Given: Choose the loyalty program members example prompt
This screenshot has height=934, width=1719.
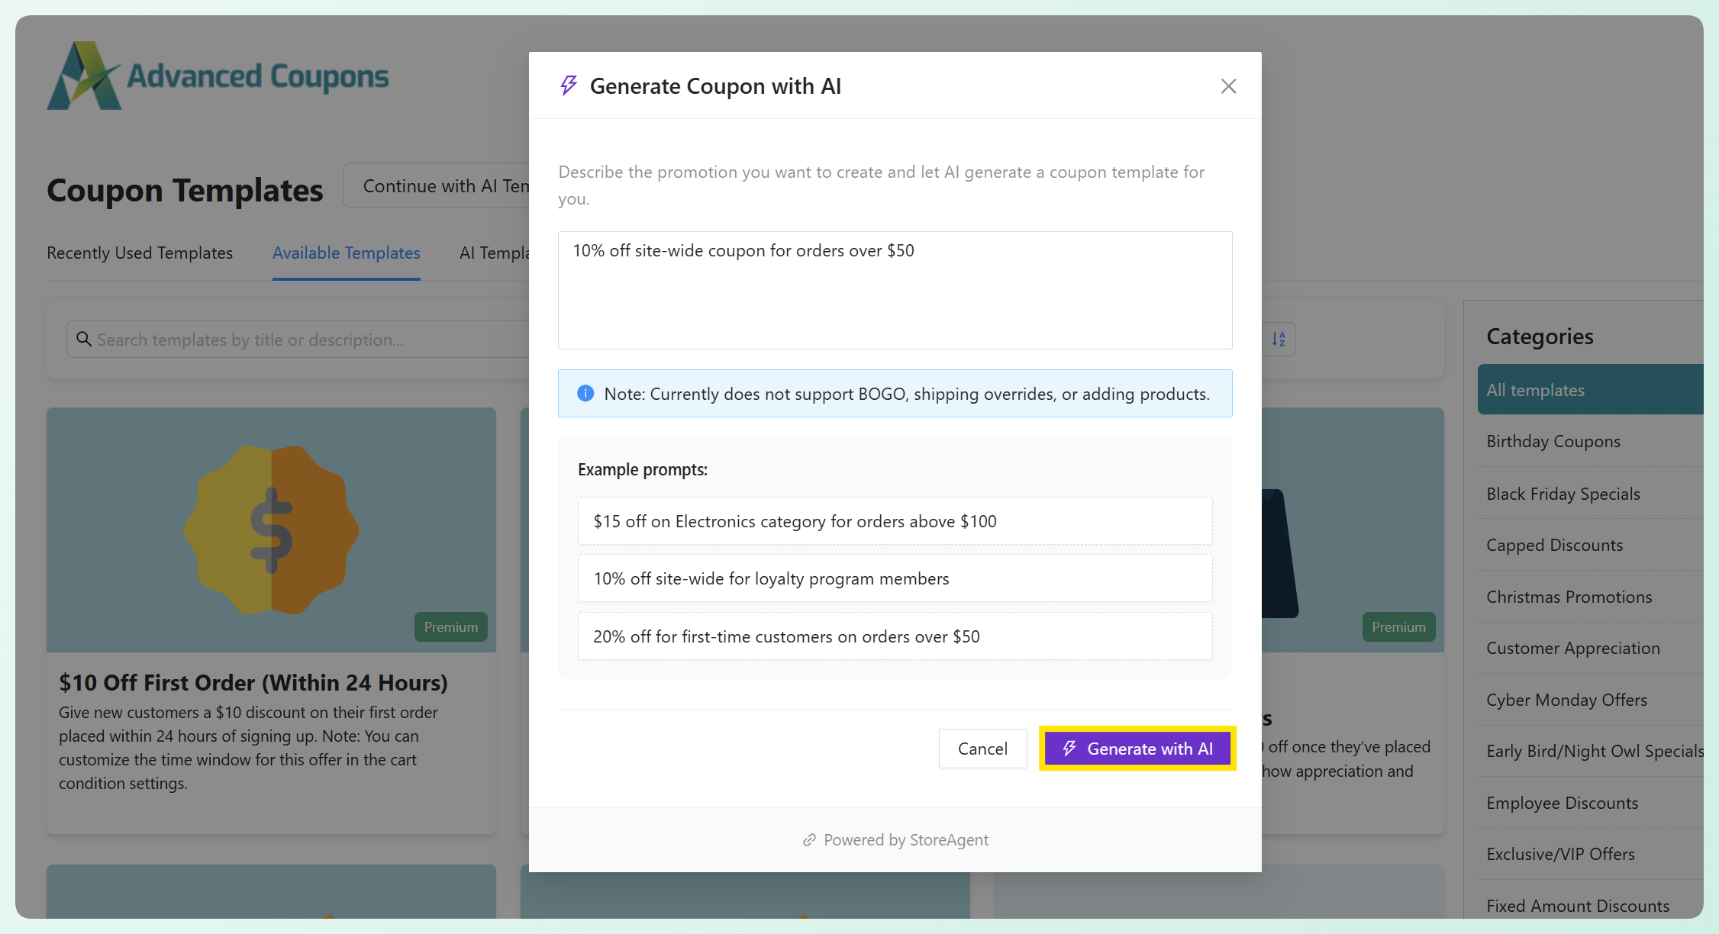Looking at the screenshot, I should (895, 578).
